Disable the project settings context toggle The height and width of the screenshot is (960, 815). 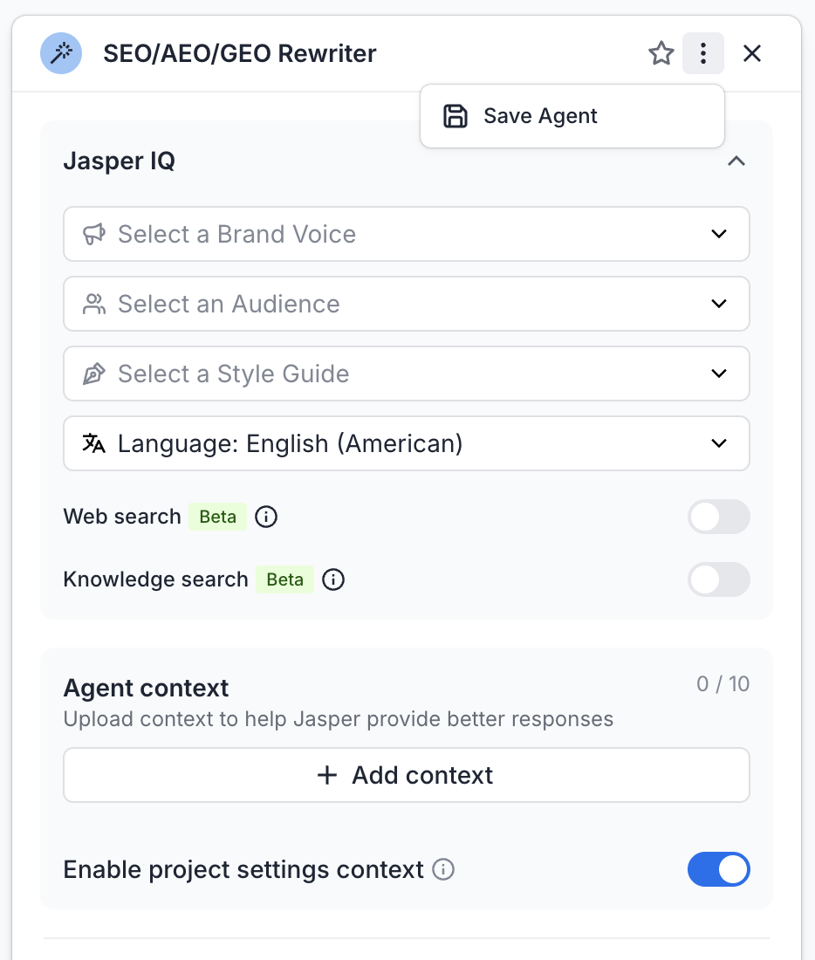[718, 870]
